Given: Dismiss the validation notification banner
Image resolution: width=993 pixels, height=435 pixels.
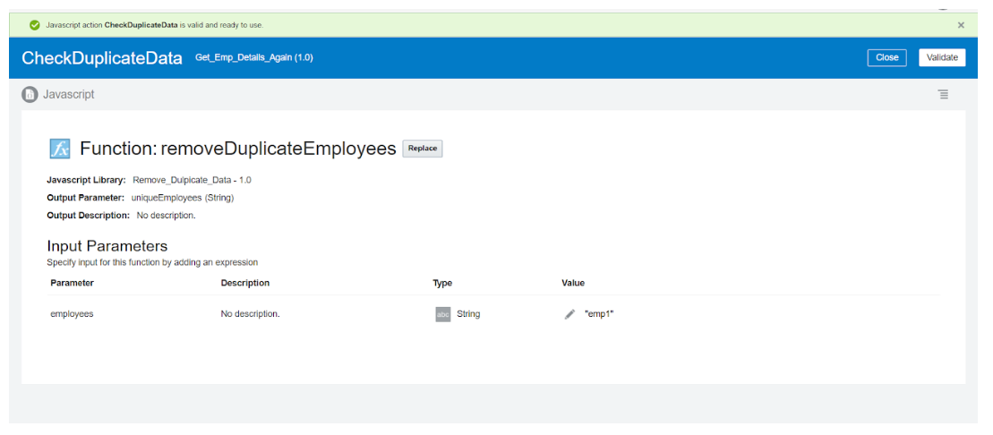Looking at the screenshot, I should (961, 25).
